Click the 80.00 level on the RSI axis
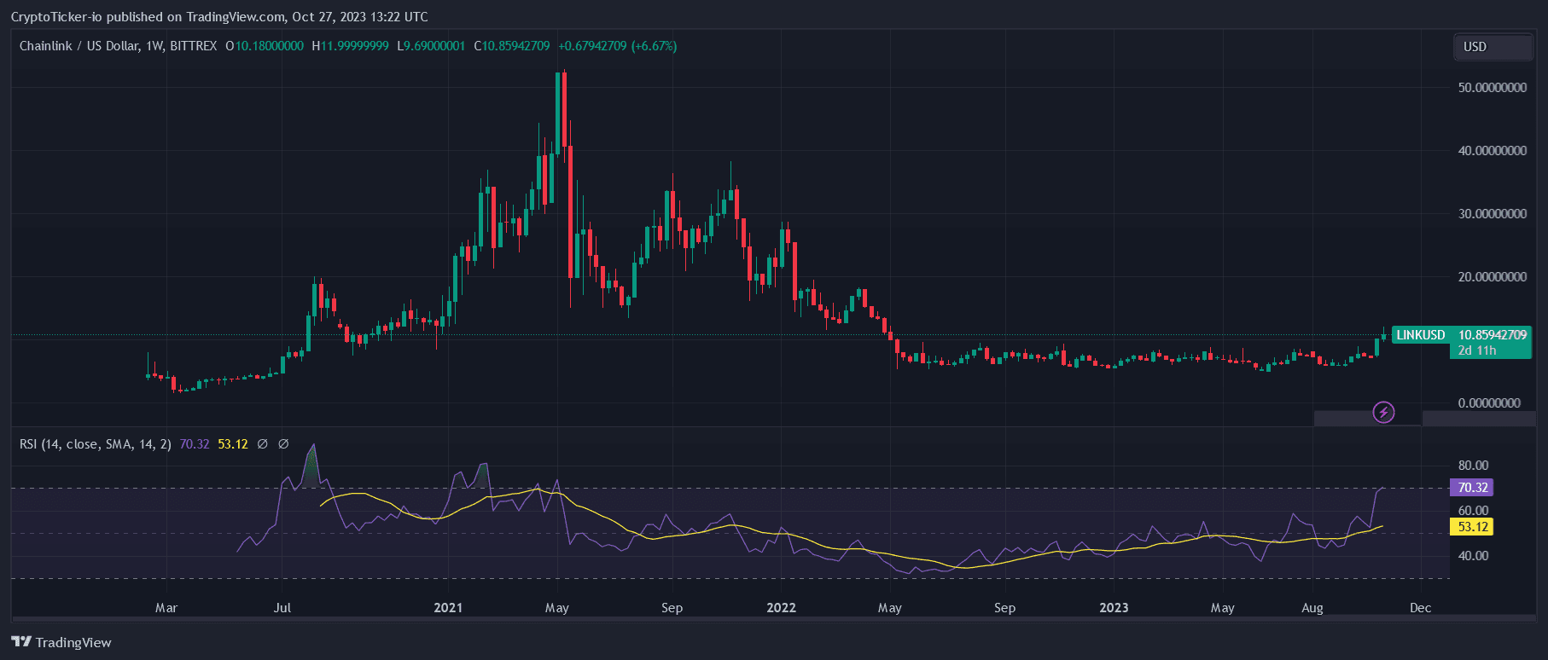1548x660 pixels. pos(1473,466)
